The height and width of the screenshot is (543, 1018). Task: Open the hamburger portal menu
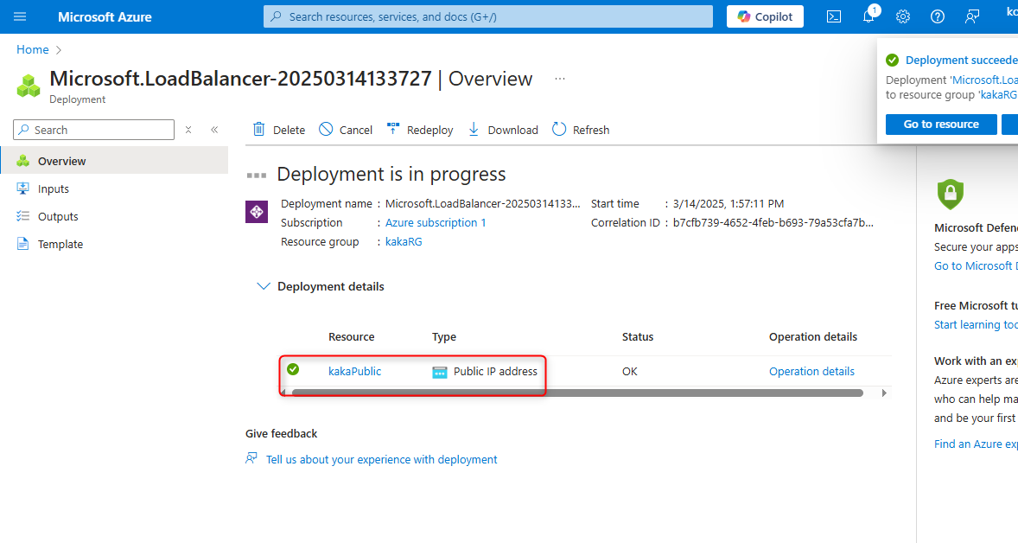(x=20, y=16)
